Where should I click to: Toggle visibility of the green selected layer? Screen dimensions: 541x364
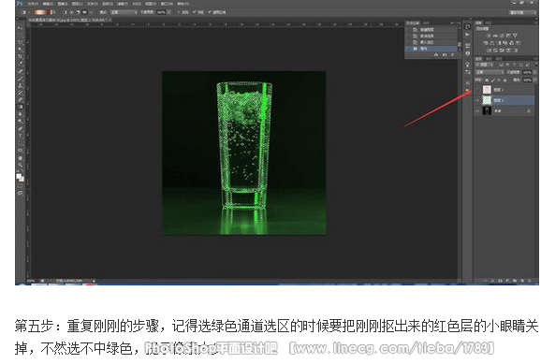477,100
